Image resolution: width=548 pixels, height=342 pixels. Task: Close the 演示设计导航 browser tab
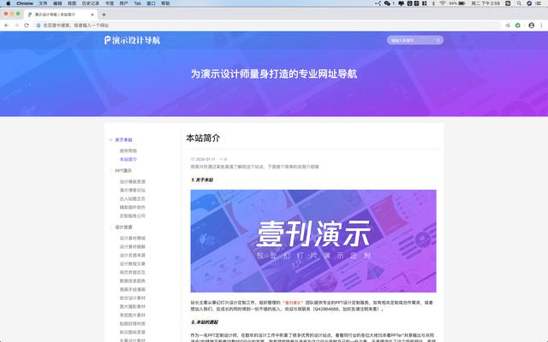coord(92,15)
